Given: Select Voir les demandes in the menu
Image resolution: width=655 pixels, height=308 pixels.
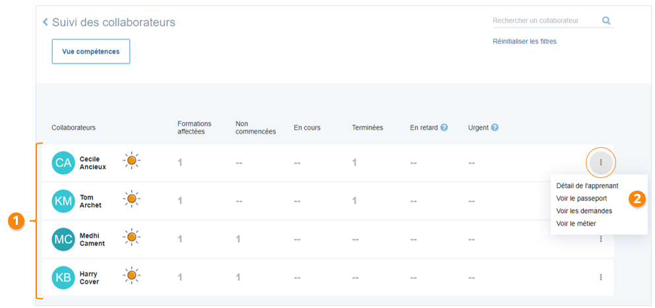Looking at the screenshot, I should pos(584,211).
